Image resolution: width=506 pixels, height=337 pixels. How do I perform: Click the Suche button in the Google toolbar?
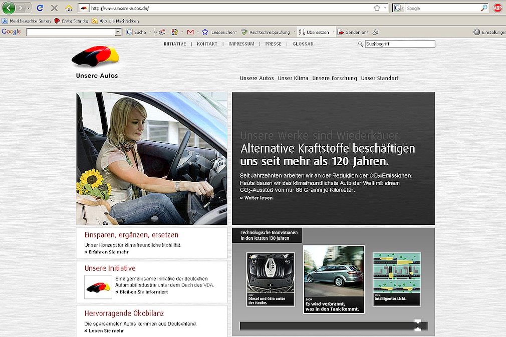pyautogui.click(x=136, y=32)
